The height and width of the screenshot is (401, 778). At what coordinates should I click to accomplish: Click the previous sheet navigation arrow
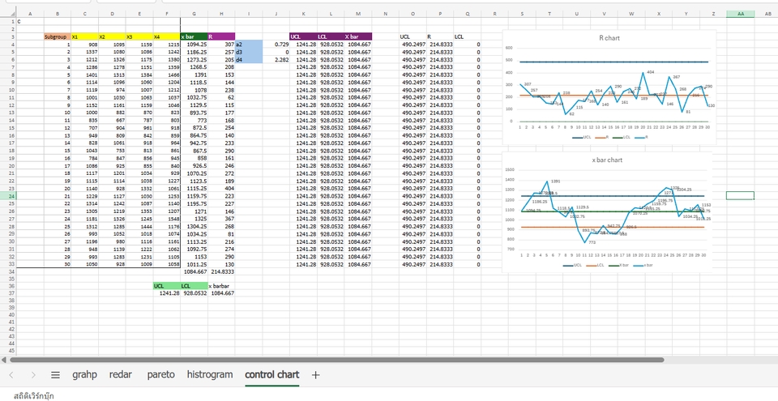pos(11,375)
